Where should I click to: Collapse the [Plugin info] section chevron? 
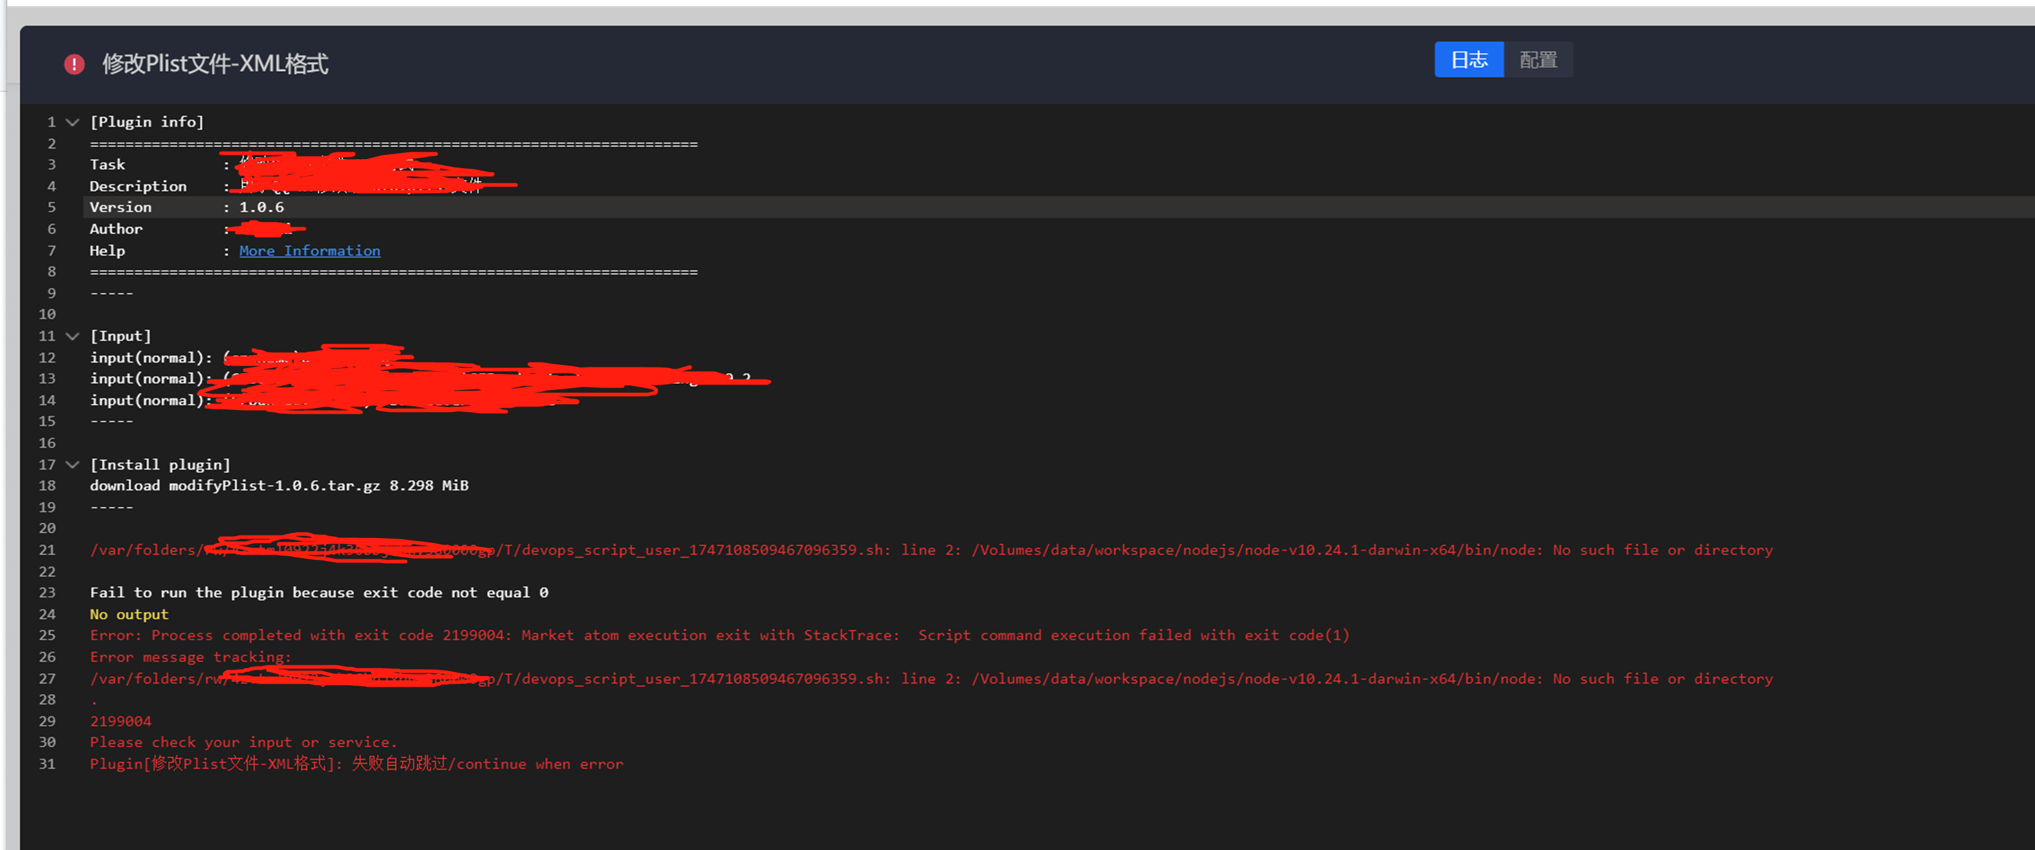point(73,122)
